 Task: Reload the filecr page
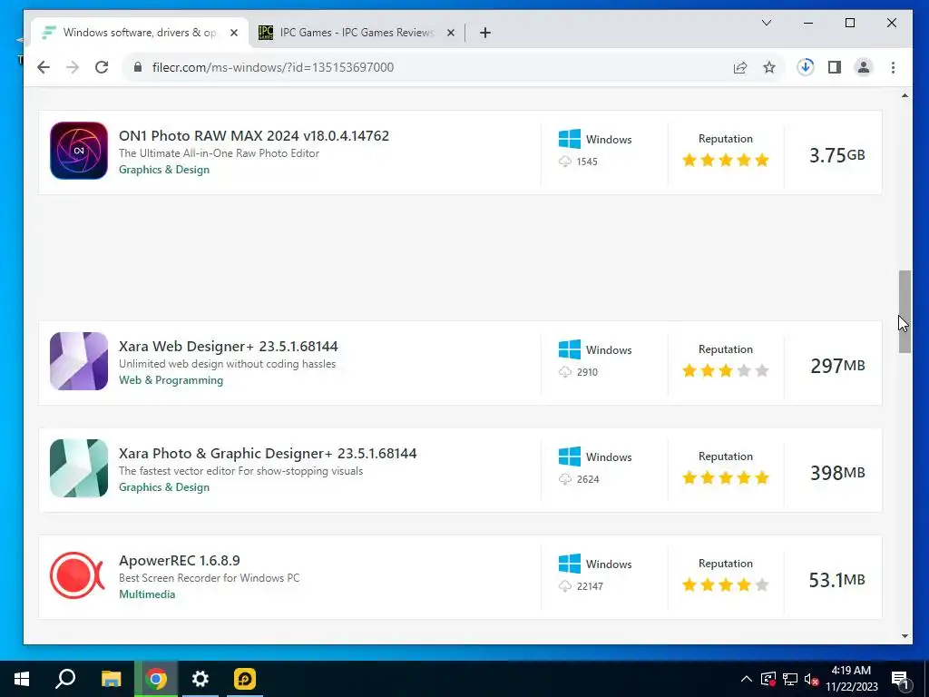coord(102,67)
